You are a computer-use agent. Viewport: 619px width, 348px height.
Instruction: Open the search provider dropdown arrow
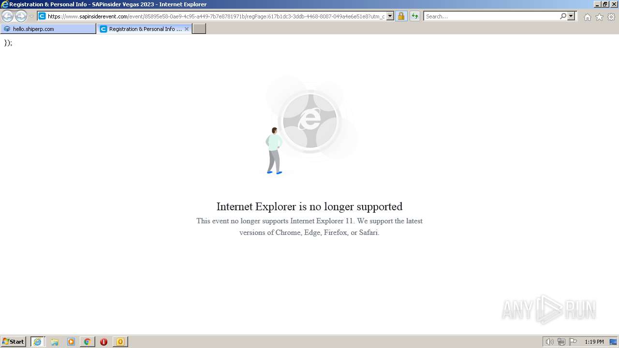[x=571, y=16]
